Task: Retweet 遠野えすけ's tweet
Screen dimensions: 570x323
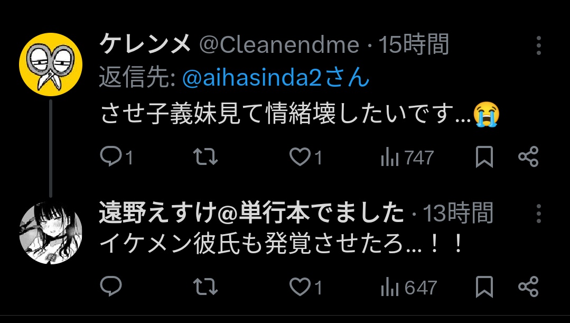Action: pyautogui.click(x=205, y=287)
